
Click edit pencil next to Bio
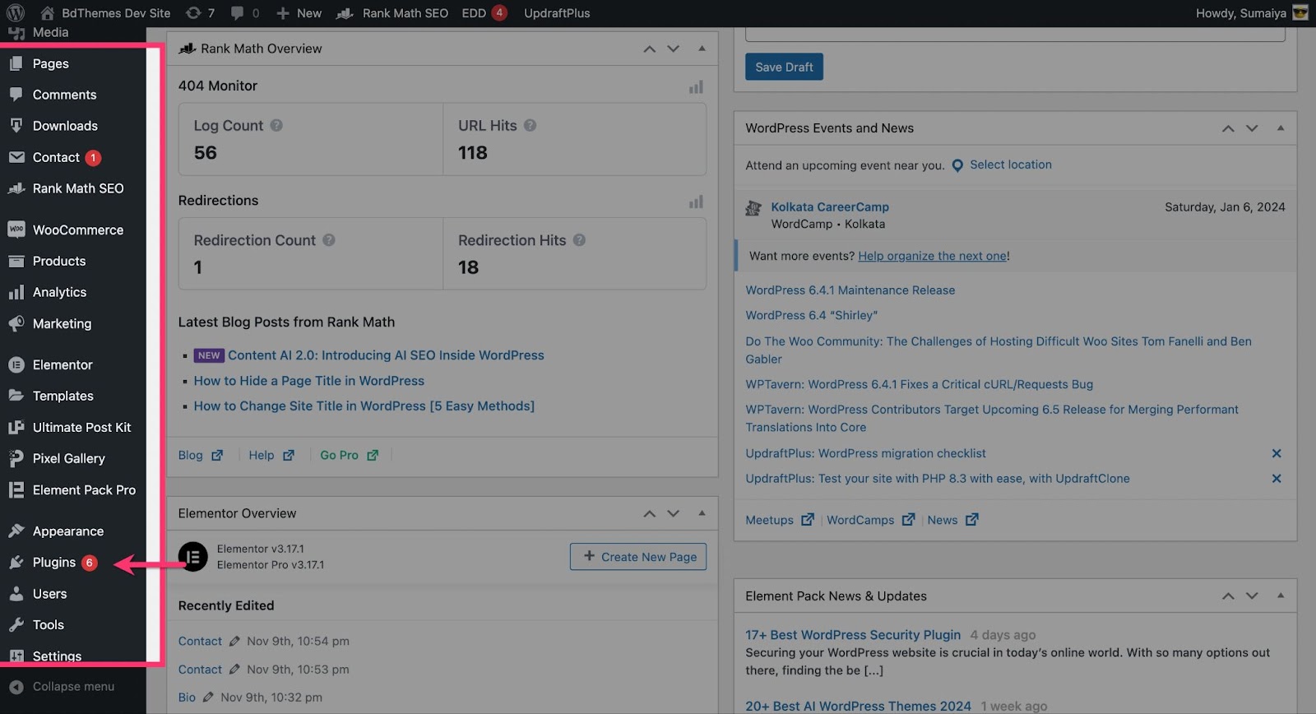tap(208, 698)
